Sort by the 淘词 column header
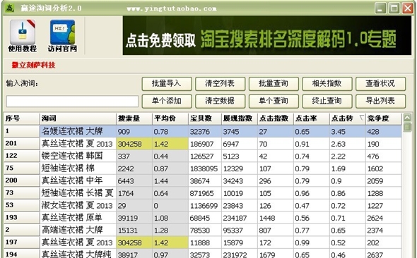This screenshot has width=417, height=258. [x=78, y=118]
